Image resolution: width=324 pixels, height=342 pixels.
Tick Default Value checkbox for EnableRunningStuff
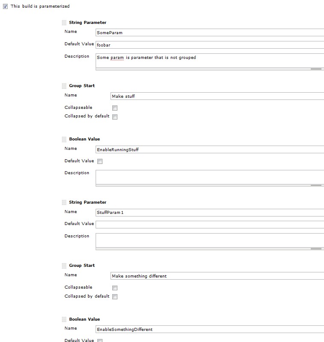pyautogui.click(x=100, y=161)
